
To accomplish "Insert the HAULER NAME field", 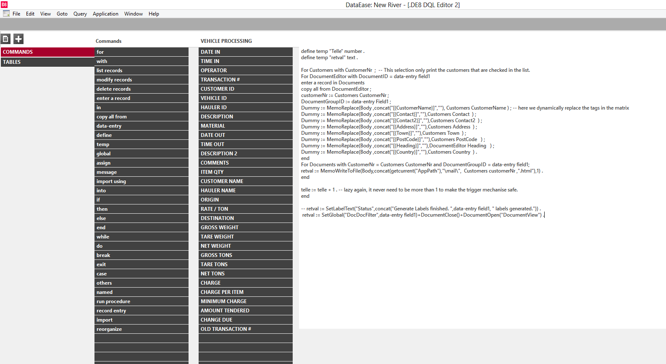I will tap(245, 191).
